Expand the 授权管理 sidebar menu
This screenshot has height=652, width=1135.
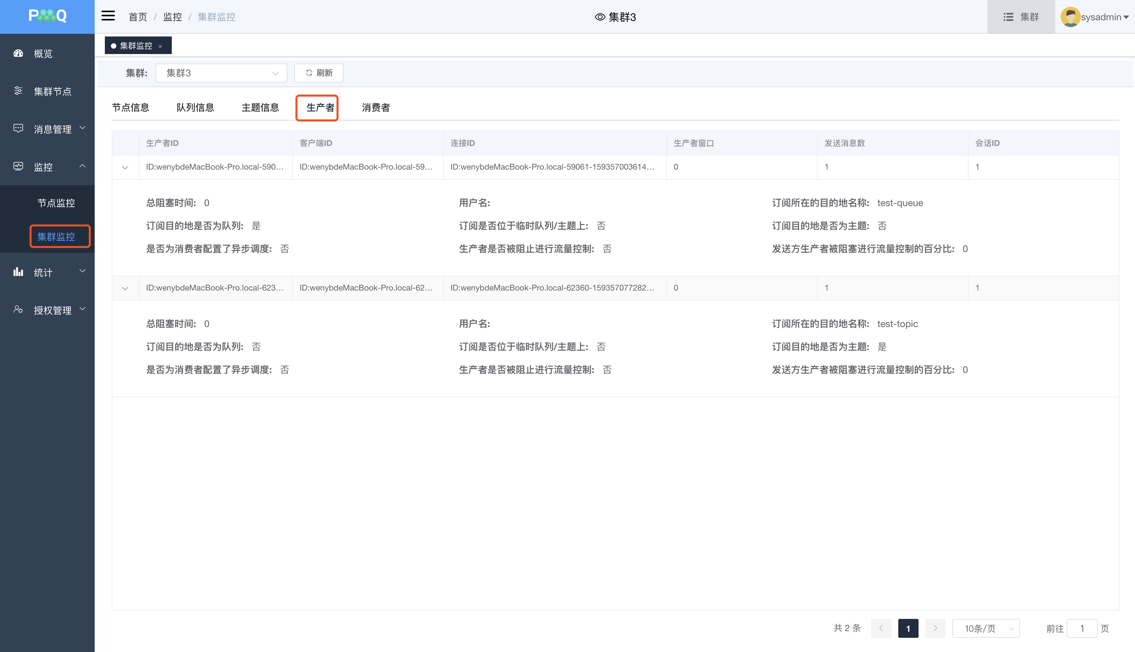pos(52,310)
